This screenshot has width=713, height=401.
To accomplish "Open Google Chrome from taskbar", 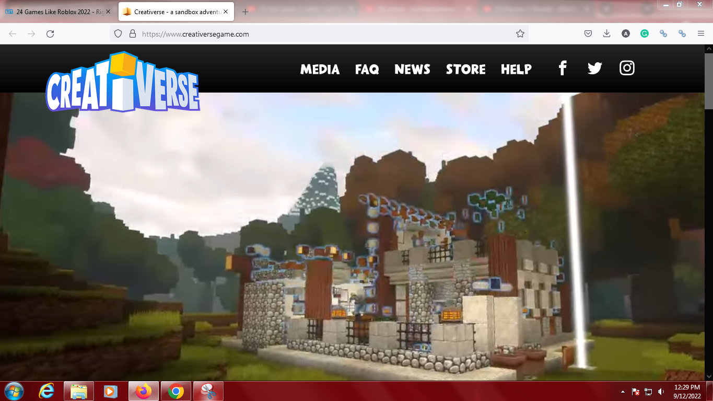I will 176,391.
